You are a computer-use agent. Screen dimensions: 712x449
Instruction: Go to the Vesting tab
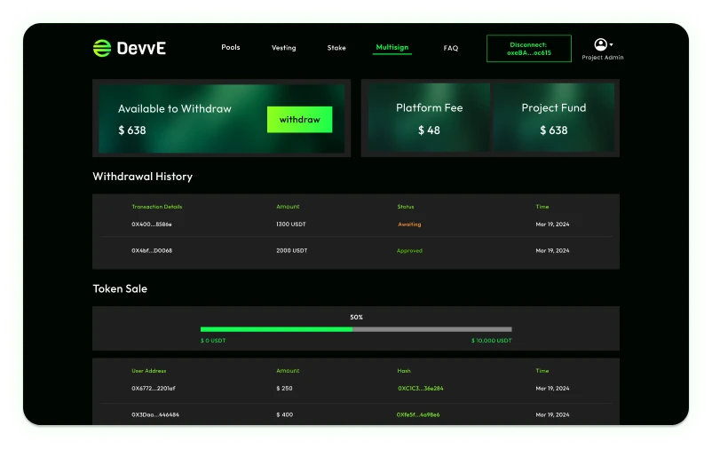[x=284, y=48]
